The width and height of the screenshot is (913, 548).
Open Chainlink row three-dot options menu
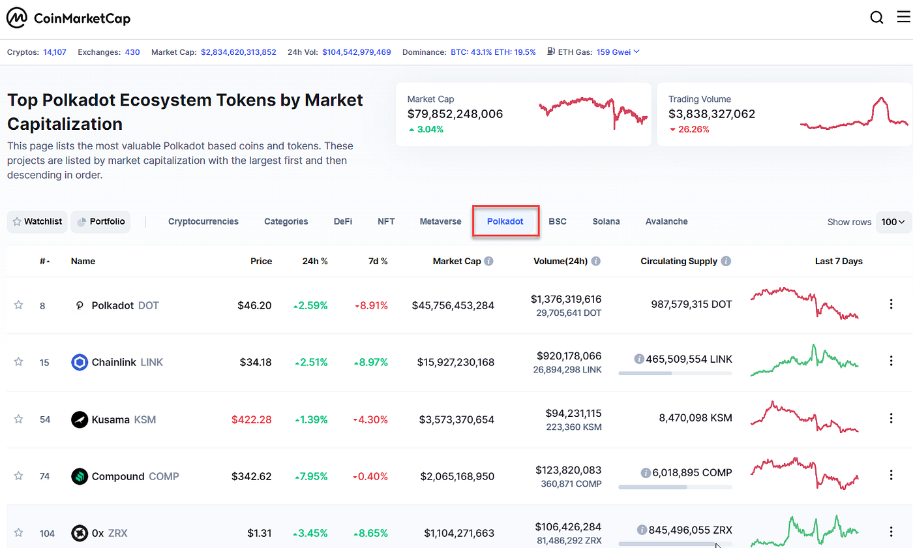pyautogui.click(x=891, y=361)
